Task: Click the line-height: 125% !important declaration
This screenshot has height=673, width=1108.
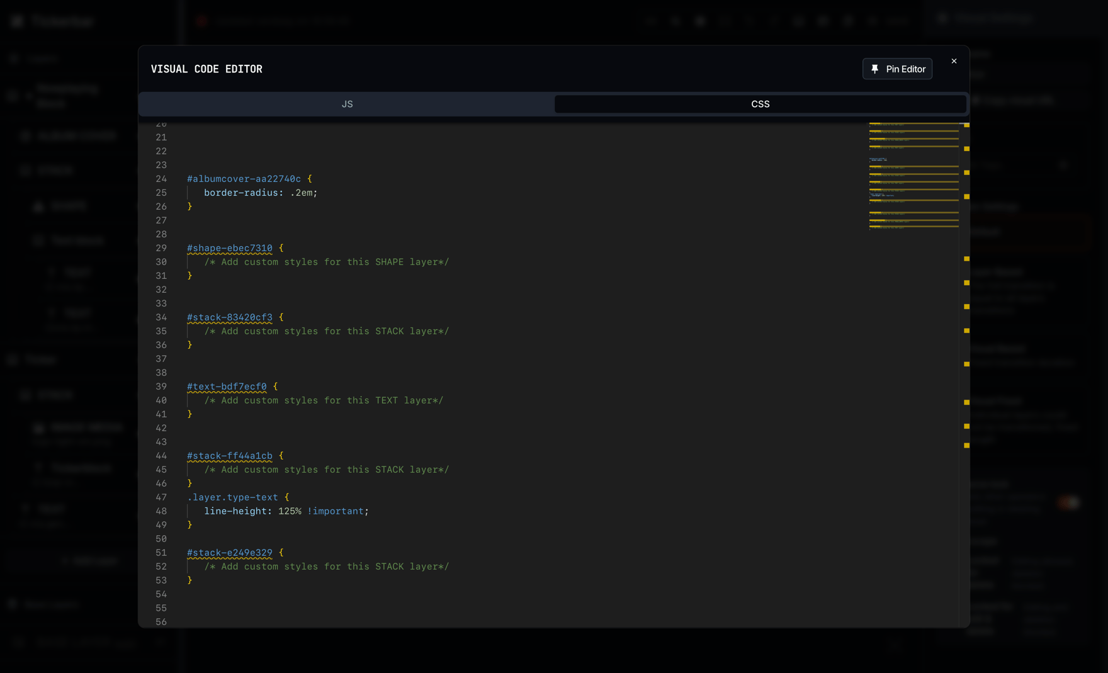Action: coord(286,511)
